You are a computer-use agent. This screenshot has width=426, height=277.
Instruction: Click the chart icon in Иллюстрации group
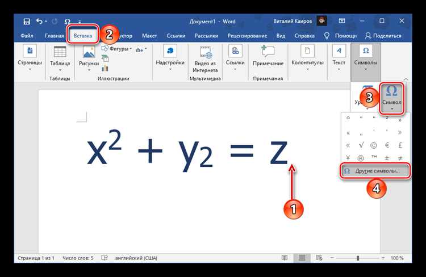105,68
